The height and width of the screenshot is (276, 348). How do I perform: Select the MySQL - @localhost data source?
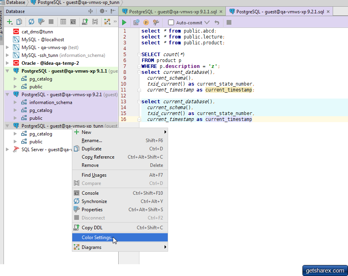43,40
